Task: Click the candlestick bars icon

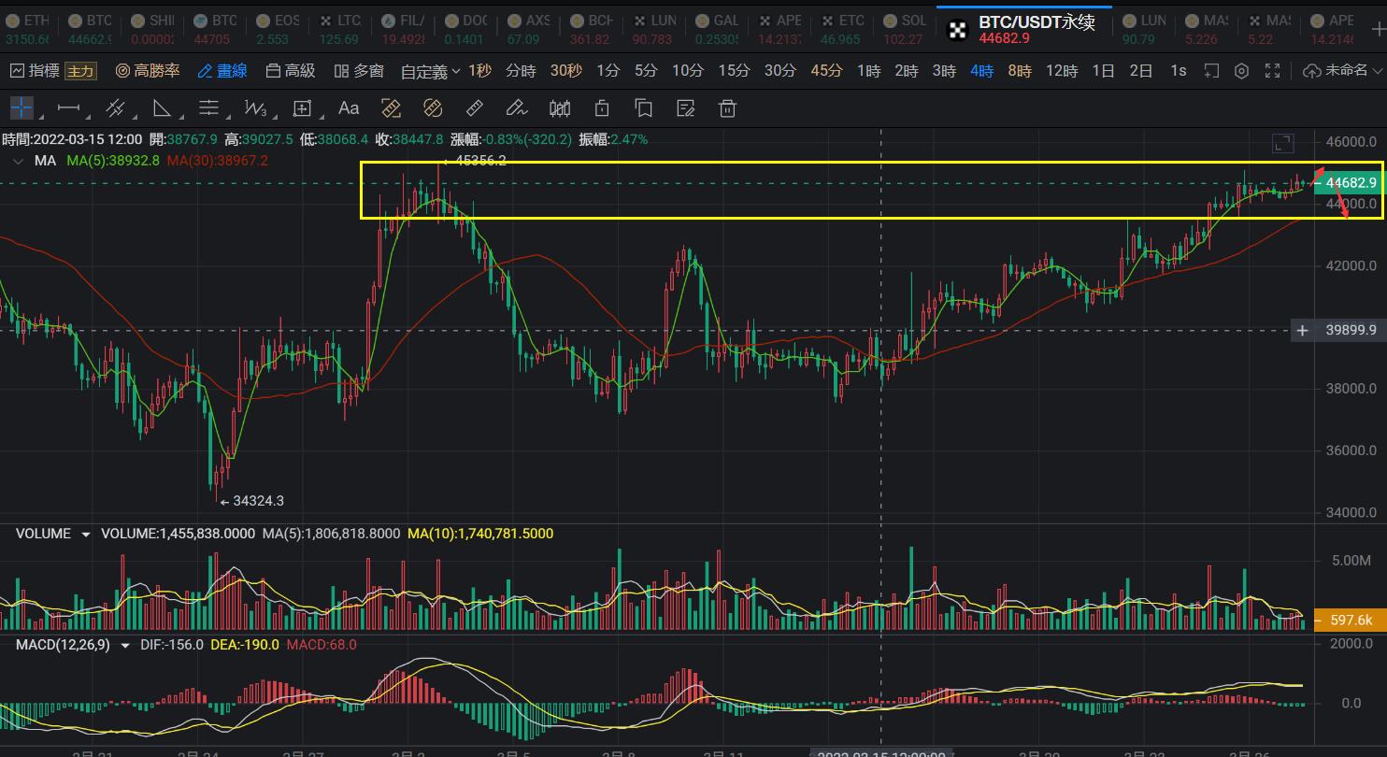Action: coord(560,108)
